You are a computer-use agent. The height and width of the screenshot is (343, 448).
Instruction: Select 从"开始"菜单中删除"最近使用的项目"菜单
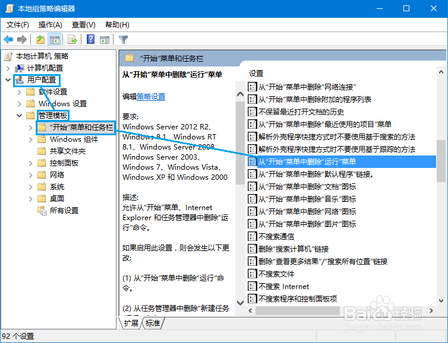click(x=325, y=124)
